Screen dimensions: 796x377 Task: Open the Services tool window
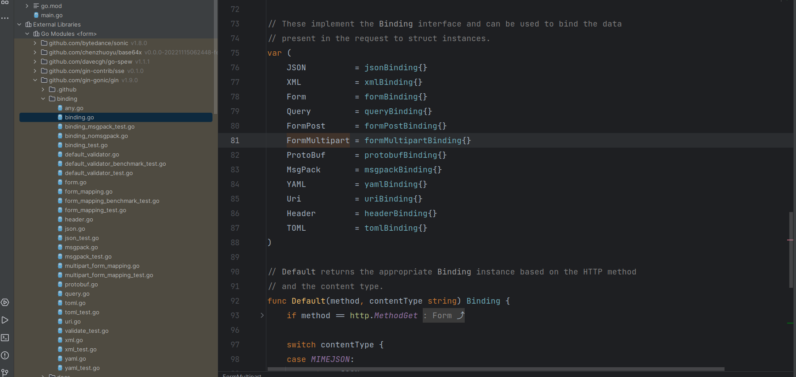pos(5,302)
